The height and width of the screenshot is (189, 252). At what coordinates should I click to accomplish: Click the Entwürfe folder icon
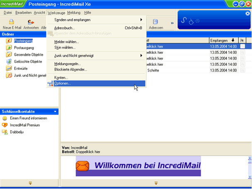click(9, 68)
